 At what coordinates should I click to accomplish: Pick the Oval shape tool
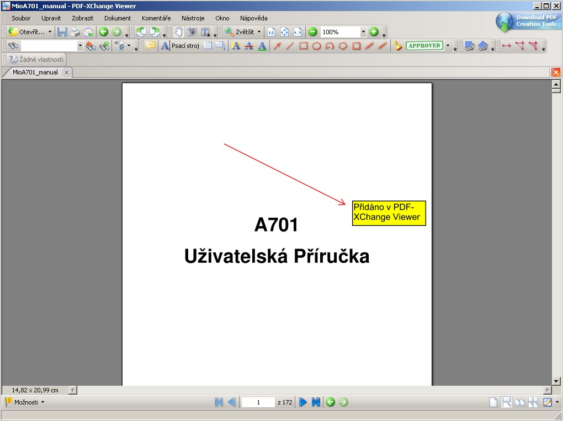pyautogui.click(x=316, y=46)
